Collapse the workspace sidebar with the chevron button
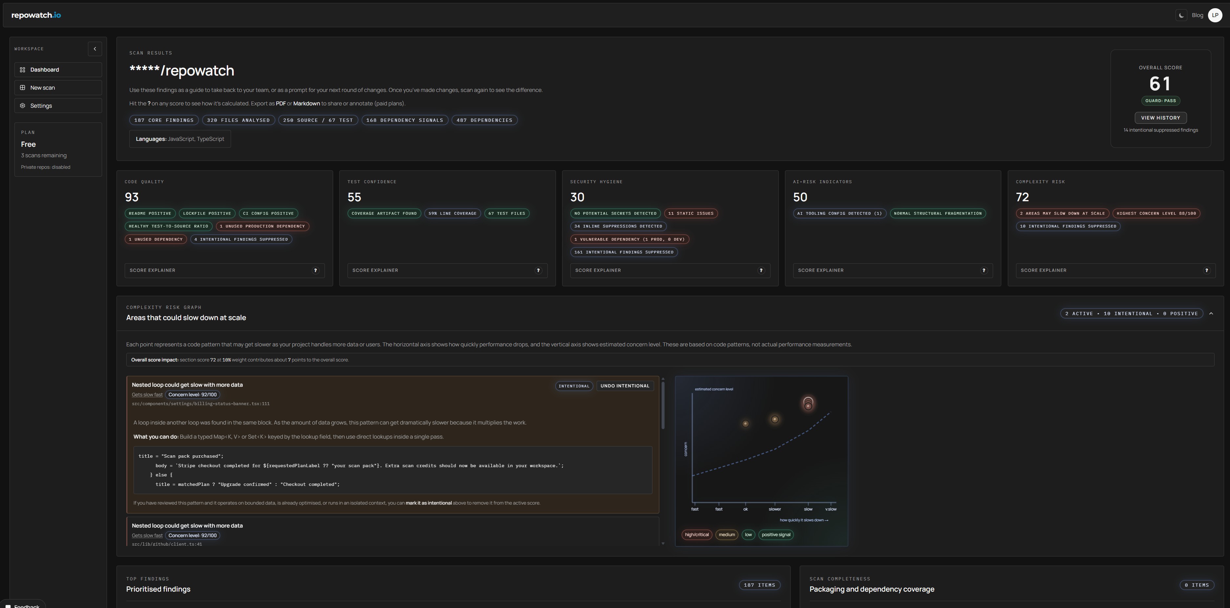Image resolution: width=1230 pixels, height=608 pixels. pos(95,49)
